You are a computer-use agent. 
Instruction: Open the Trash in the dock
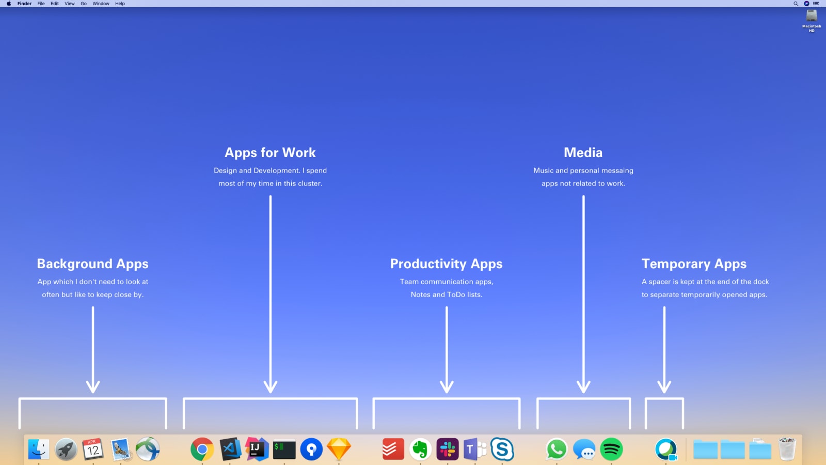(787, 449)
